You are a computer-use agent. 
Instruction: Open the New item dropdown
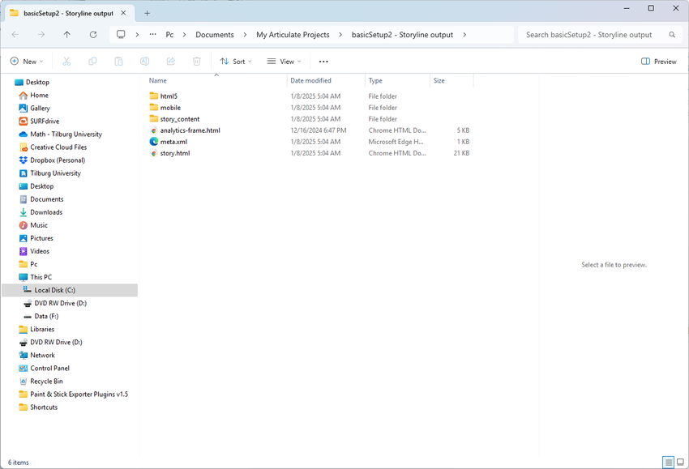tap(26, 62)
